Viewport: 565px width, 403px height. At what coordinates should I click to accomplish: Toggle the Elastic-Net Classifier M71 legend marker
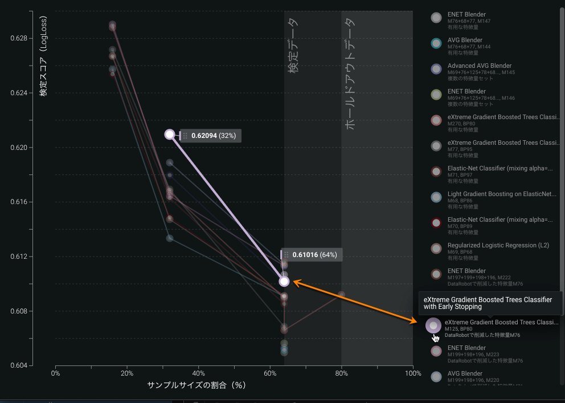coord(436,172)
